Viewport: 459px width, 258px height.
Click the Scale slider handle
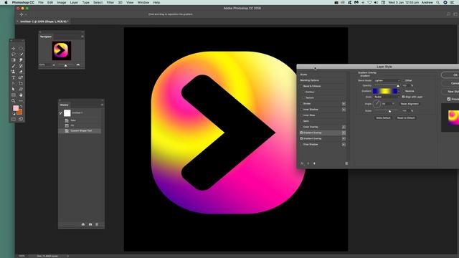pyautogui.click(x=389, y=112)
